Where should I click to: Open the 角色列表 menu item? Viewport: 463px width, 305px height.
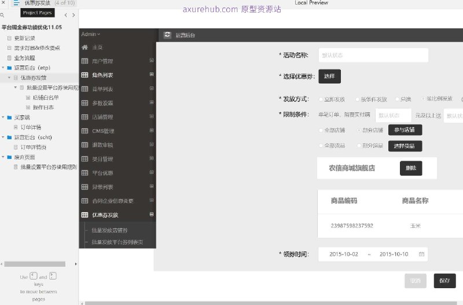coord(102,75)
